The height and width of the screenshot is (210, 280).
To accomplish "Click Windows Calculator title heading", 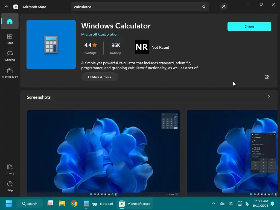I will (x=116, y=26).
